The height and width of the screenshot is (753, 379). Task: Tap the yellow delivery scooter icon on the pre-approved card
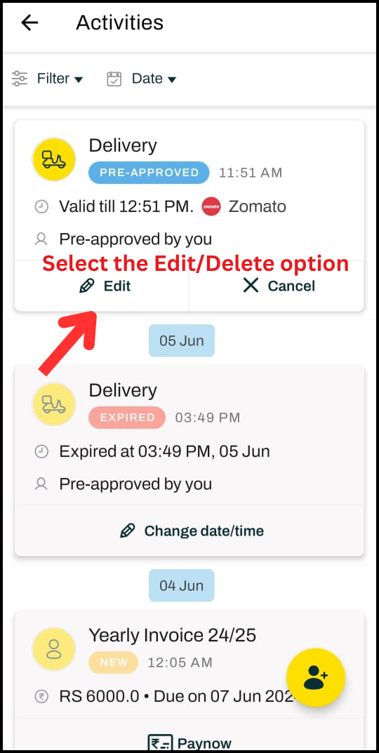[54, 159]
